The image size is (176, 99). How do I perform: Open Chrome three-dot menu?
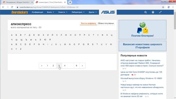173,7
